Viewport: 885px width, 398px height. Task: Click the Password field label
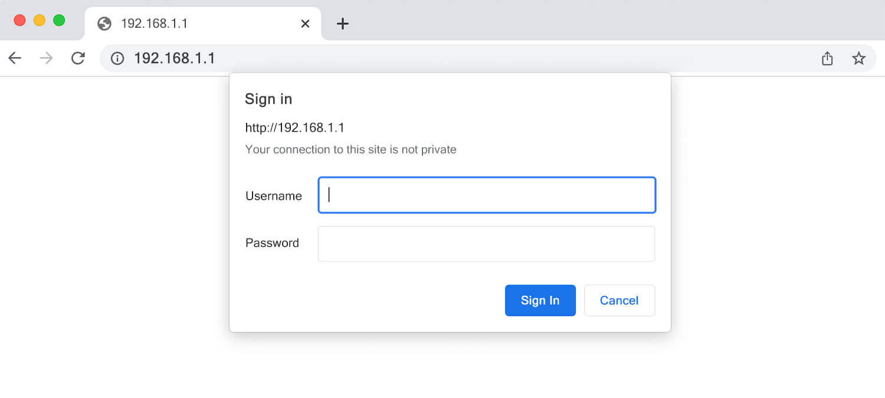click(272, 243)
